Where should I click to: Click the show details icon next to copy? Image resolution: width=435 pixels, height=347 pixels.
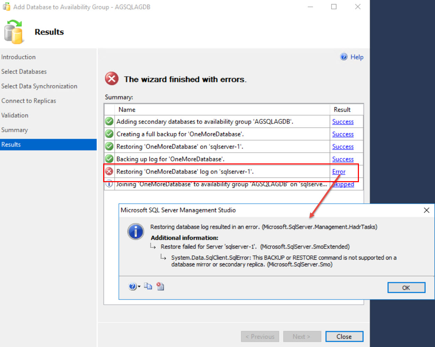click(160, 286)
